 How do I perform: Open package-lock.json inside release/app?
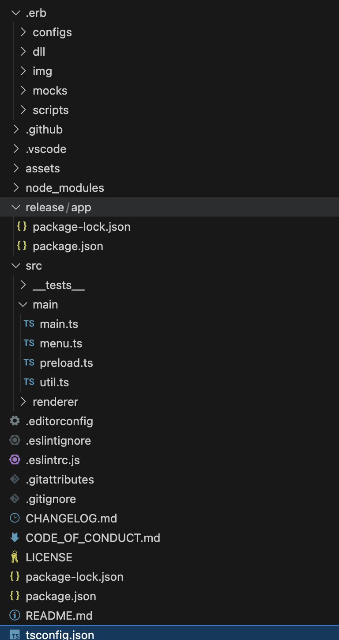coord(81,227)
